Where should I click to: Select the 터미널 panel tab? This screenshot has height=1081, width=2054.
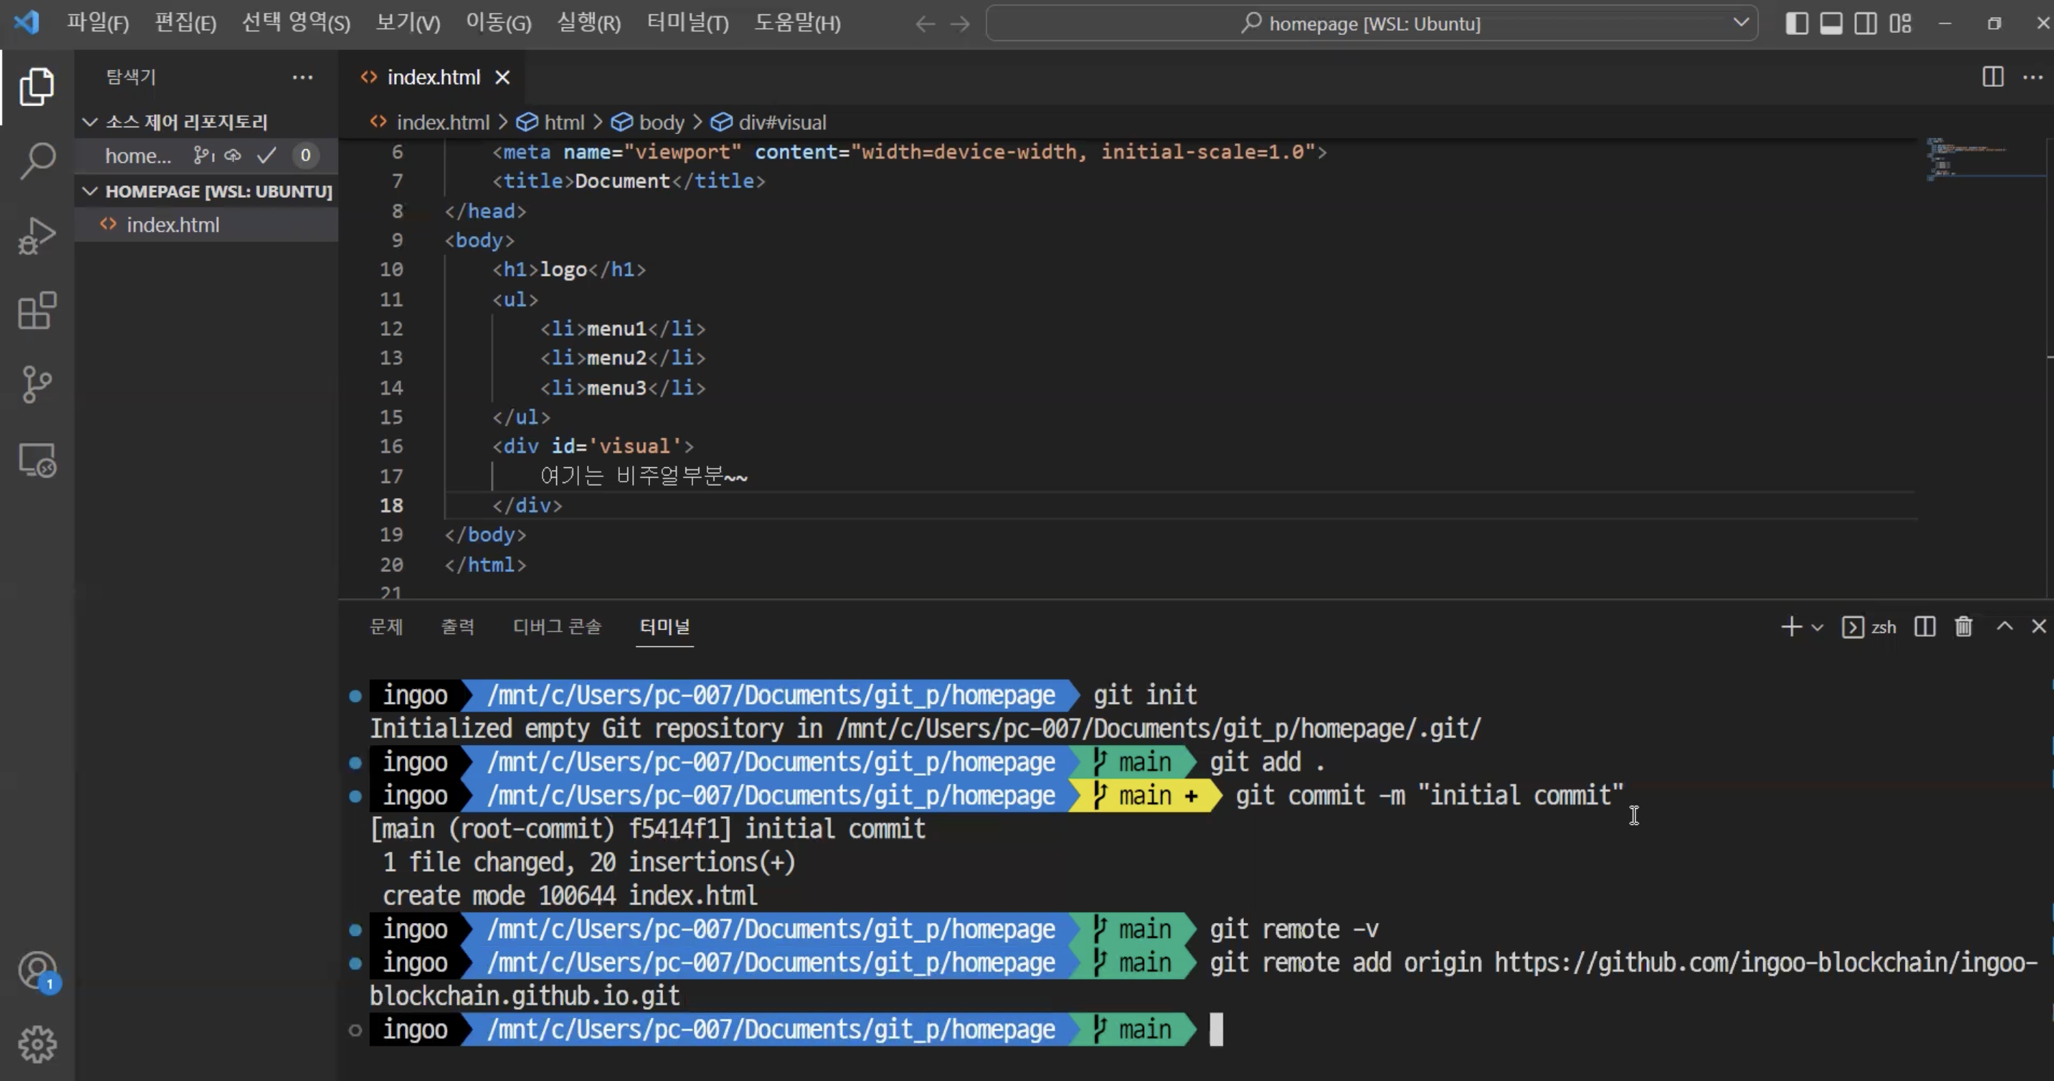[x=664, y=627]
